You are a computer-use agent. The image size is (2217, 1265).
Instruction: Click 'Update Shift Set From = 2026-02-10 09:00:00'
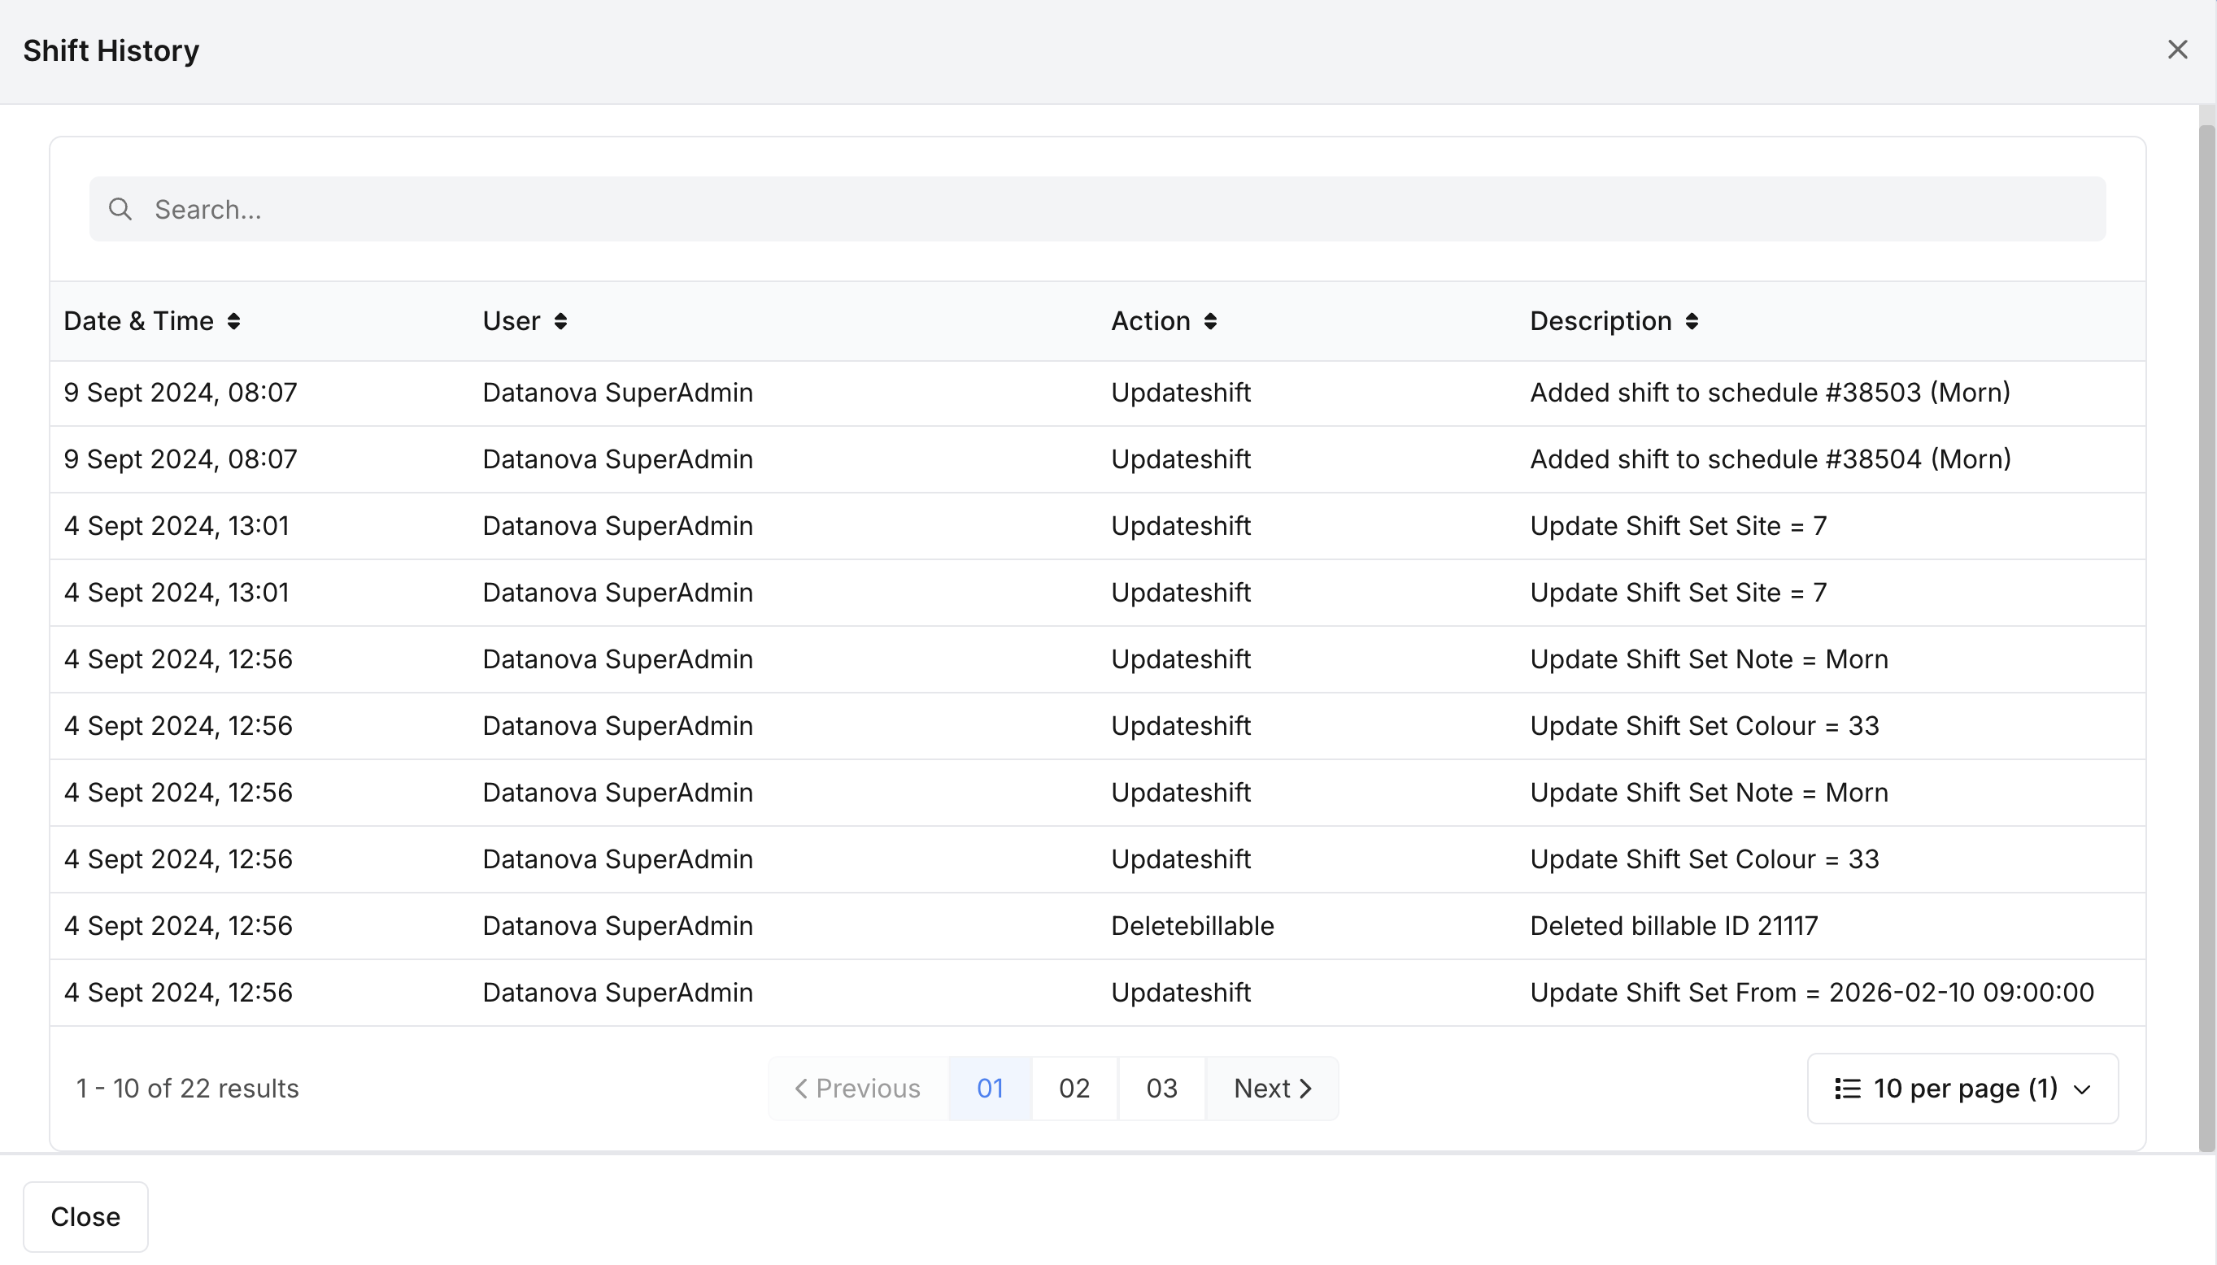point(1812,993)
